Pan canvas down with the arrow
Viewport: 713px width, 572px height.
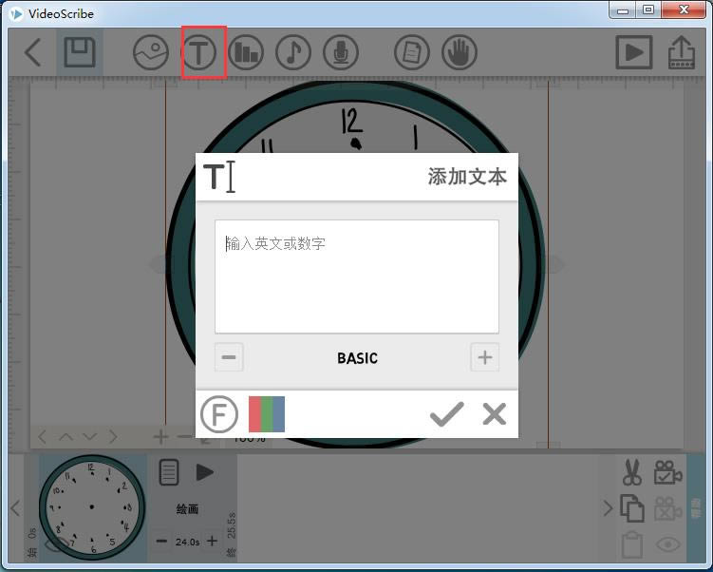[90, 437]
